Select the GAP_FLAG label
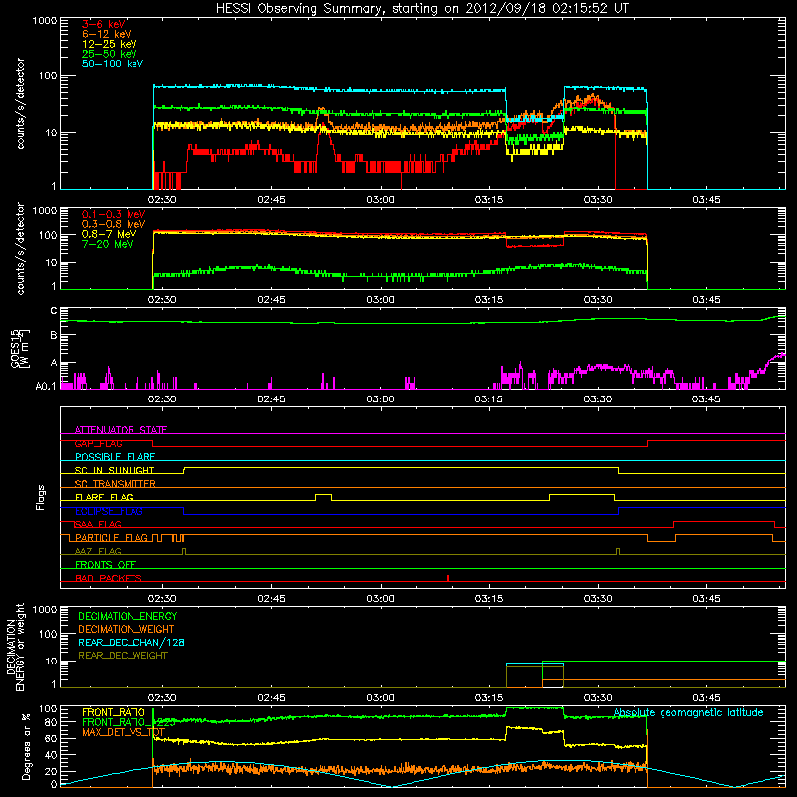The image size is (797, 797). [98, 443]
